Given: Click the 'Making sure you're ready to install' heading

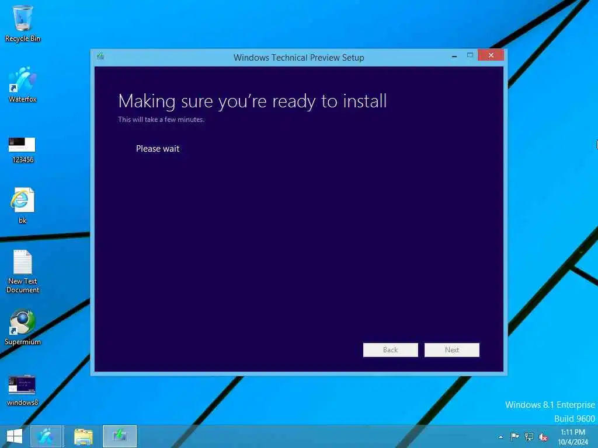Looking at the screenshot, I should click(252, 101).
